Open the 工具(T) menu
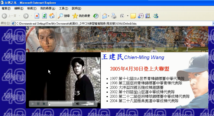214x116 pixels. pos(63,9)
